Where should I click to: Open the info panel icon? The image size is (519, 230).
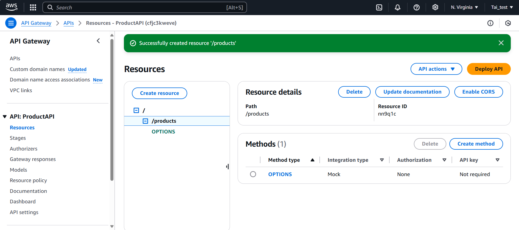490,23
